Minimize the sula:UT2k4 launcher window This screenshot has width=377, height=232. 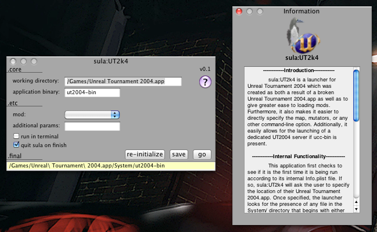(24, 62)
